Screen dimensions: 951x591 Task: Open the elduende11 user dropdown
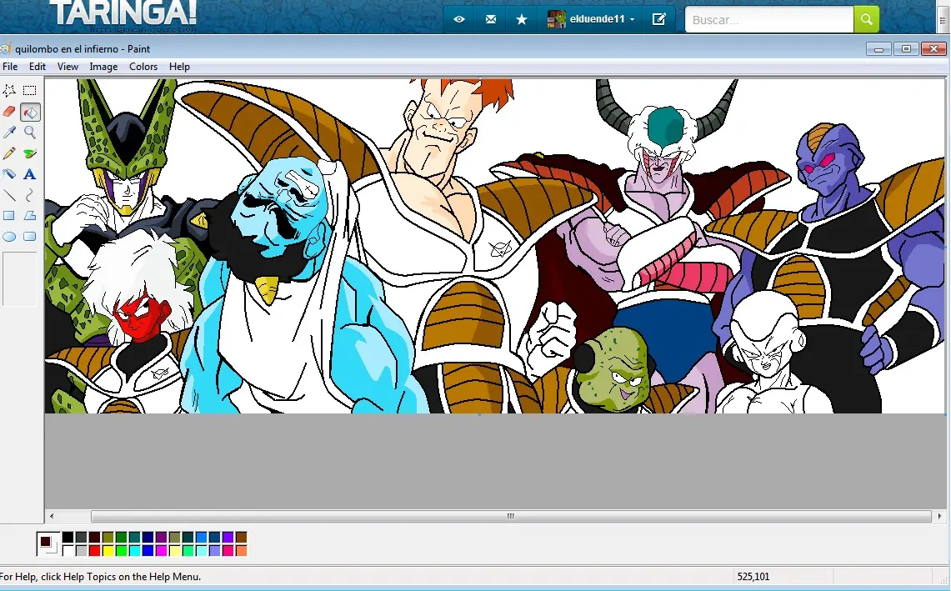(591, 19)
